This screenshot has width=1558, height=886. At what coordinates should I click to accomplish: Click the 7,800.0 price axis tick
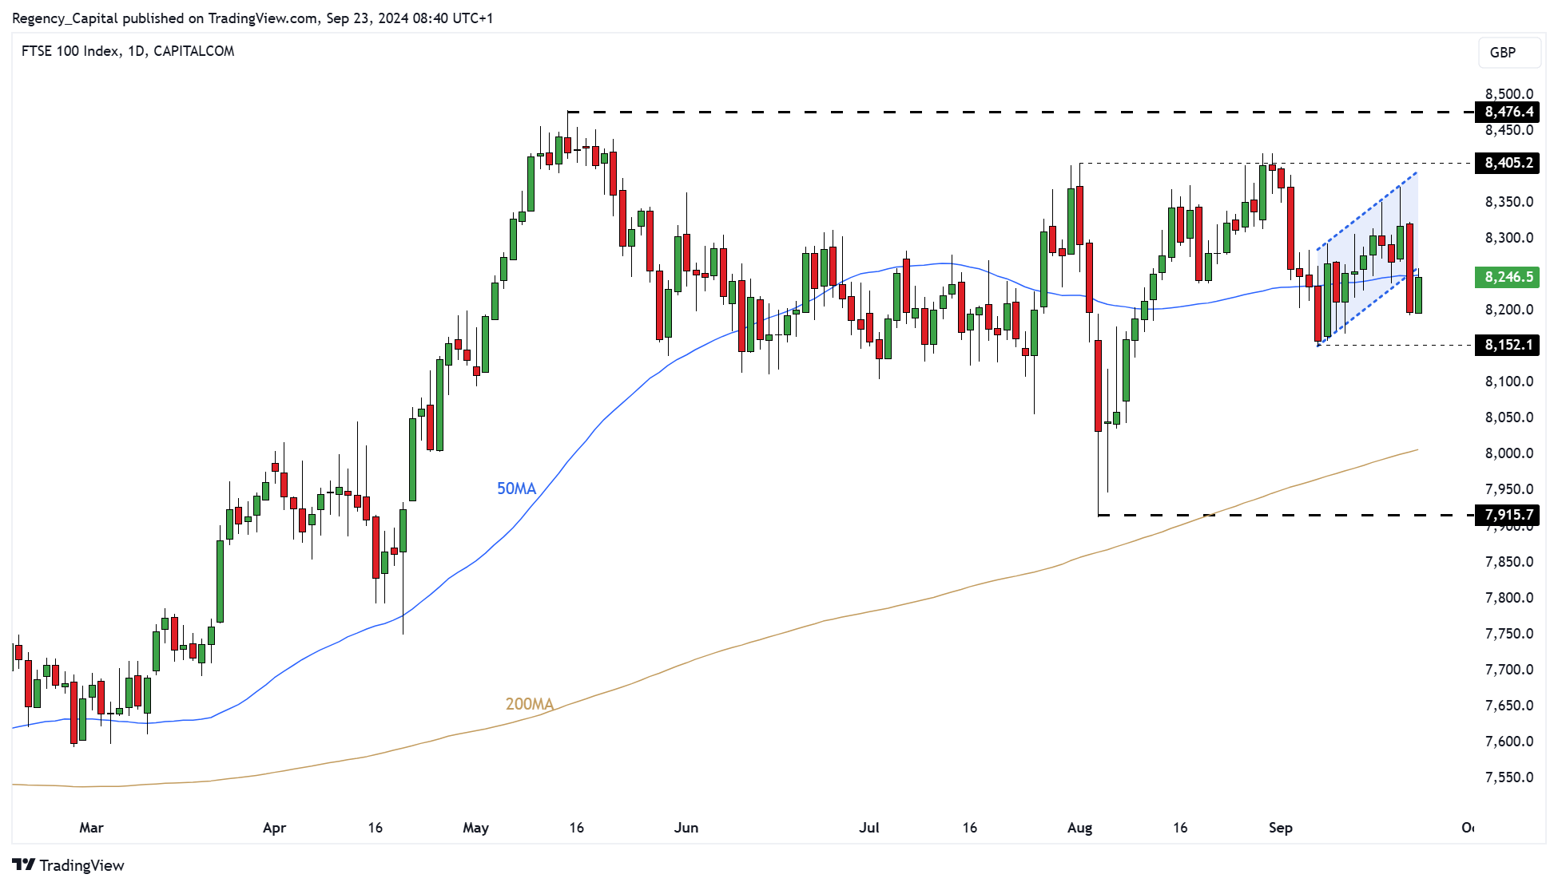[x=1508, y=598]
